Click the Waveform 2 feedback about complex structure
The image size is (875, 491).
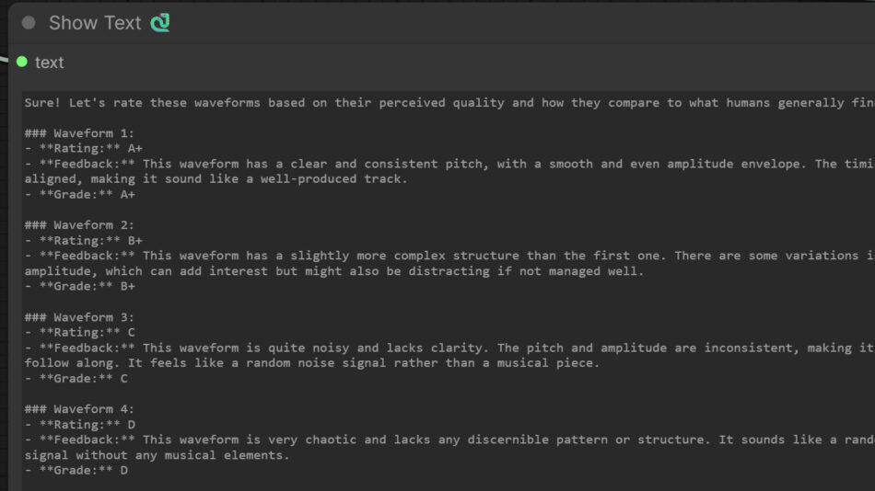click(x=368, y=257)
